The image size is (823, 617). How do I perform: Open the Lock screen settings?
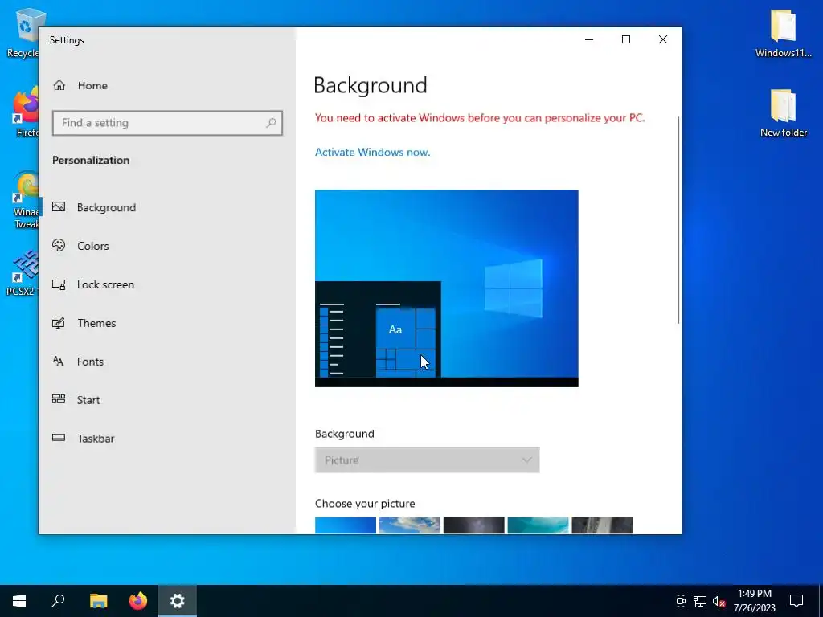click(167, 284)
